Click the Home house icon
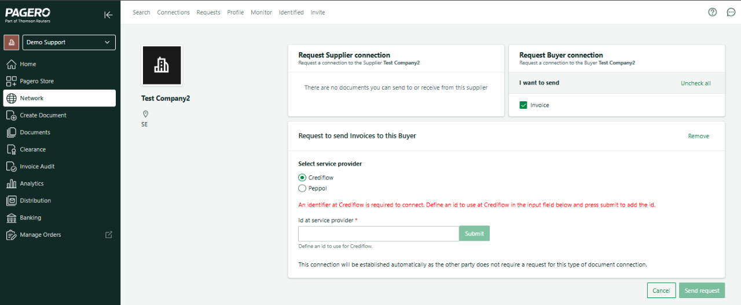This screenshot has width=741, height=305. pos(11,64)
